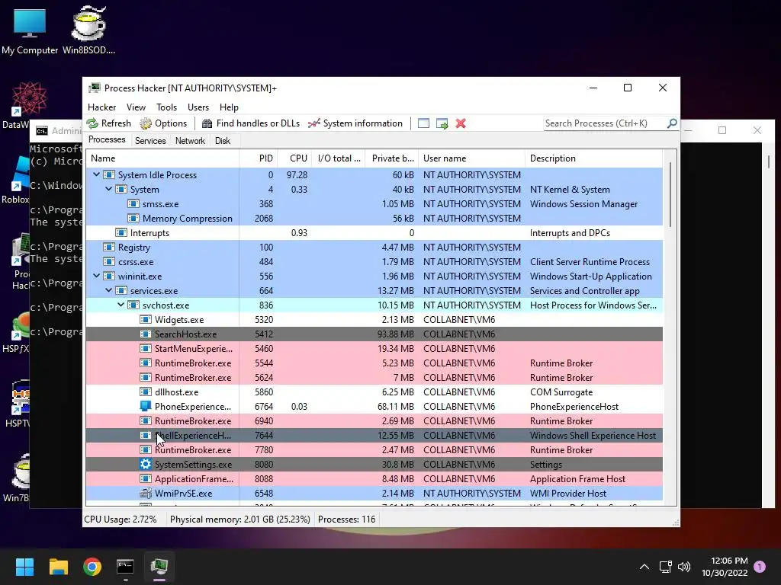The width and height of the screenshot is (781, 585).
Task: Select the SearchHost.exe process row
Action: [x=374, y=334]
